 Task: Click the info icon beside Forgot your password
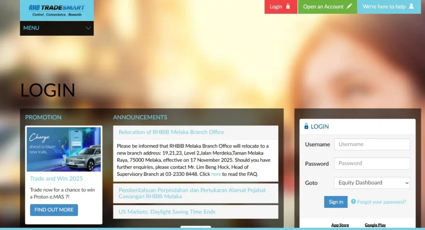click(x=354, y=201)
